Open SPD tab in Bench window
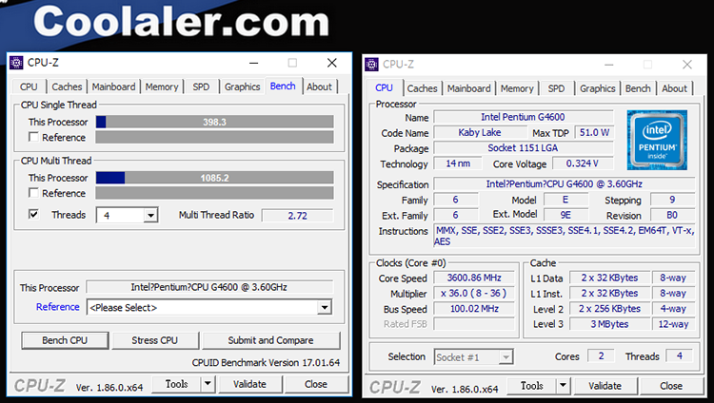The width and height of the screenshot is (714, 403). pos(201,86)
